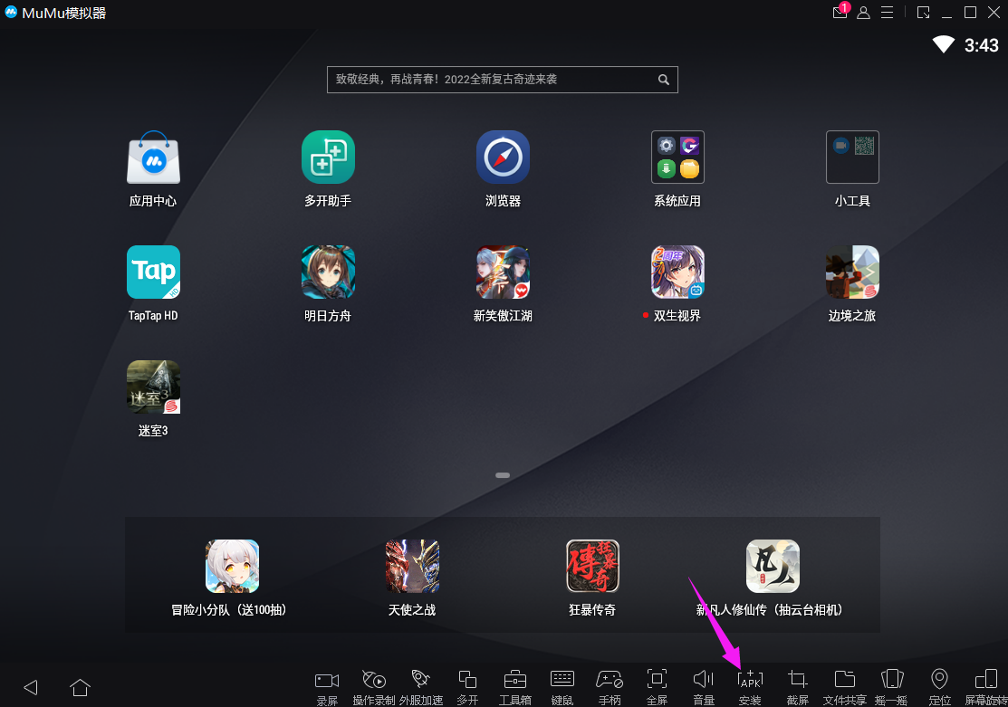Launch the 明日方舟 game
The height and width of the screenshot is (707, 1008).
click(x=328, y=272)
